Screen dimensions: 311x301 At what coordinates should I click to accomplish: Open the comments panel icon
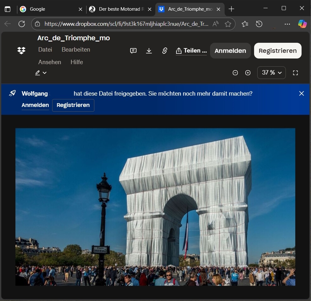[x=133, y=51]
